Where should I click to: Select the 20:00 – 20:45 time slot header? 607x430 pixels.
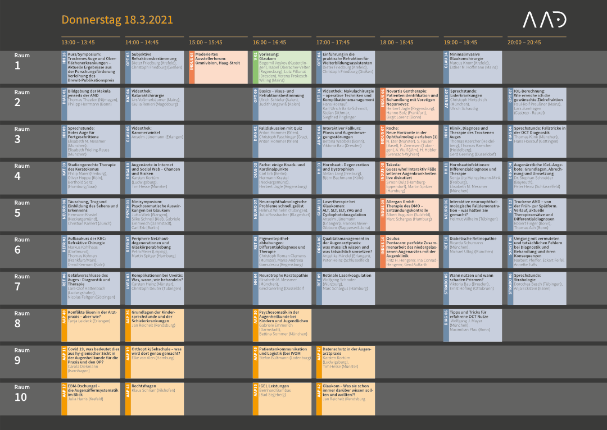click(x=524, y=43)
